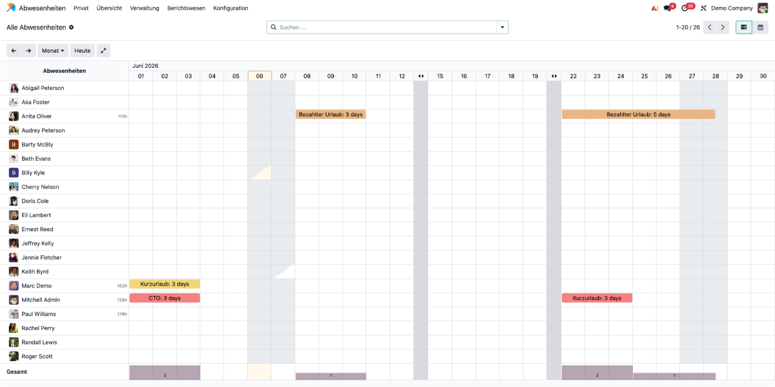775x387 pixels.
Task: Open the AI assistant icon in top bar
Action: (654, 8)
